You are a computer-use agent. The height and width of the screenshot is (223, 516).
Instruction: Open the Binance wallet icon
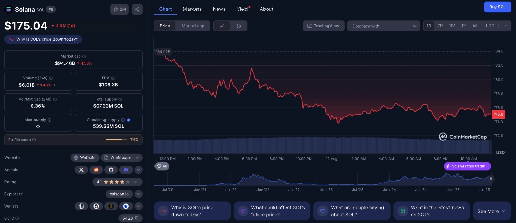pyautogui.click(x=111, y=206)
